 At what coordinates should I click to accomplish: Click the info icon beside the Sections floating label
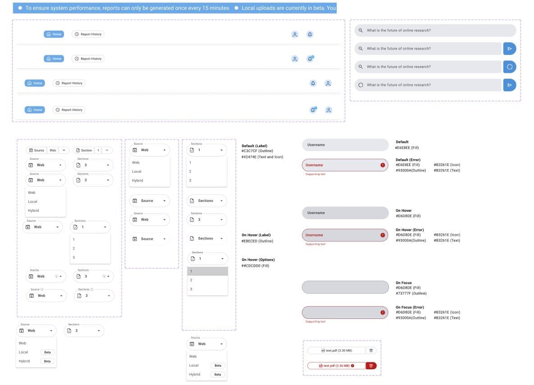coord(91,290)
